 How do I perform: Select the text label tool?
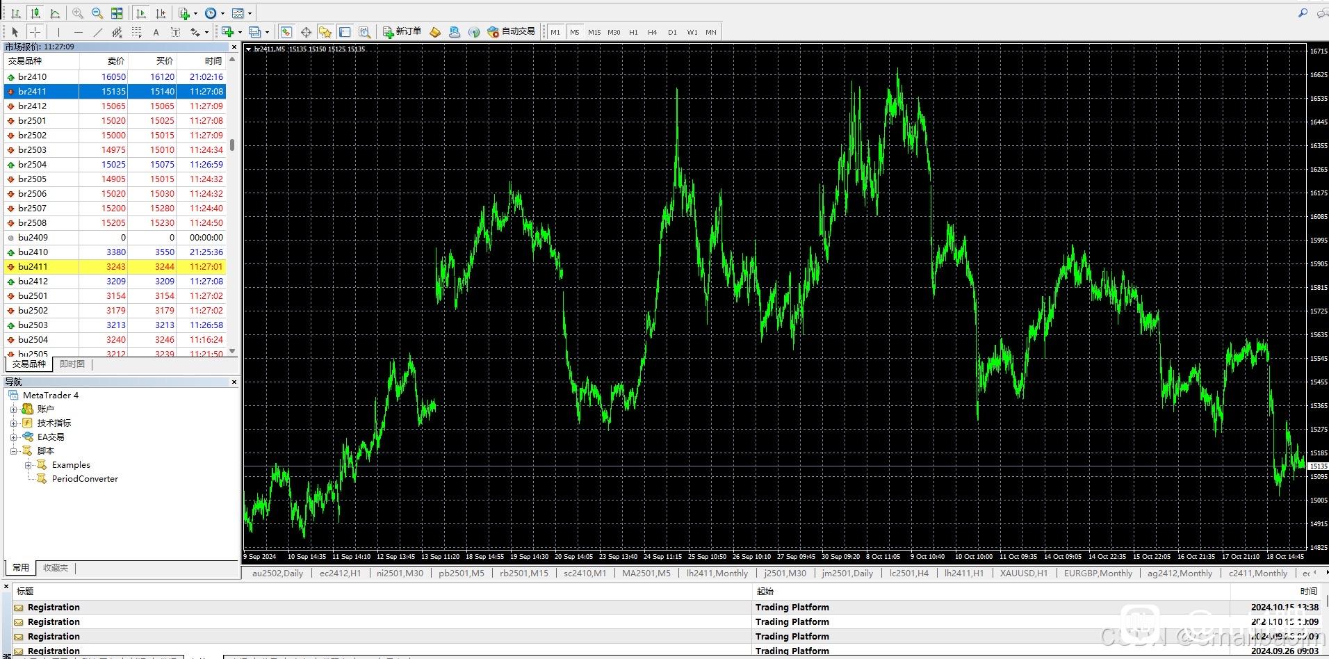pos(175,32)
